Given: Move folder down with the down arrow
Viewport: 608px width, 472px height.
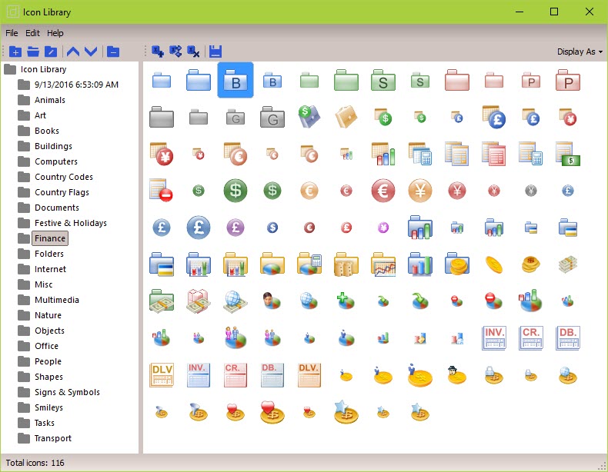Looking at the screenshot, I should click(91, 52).
